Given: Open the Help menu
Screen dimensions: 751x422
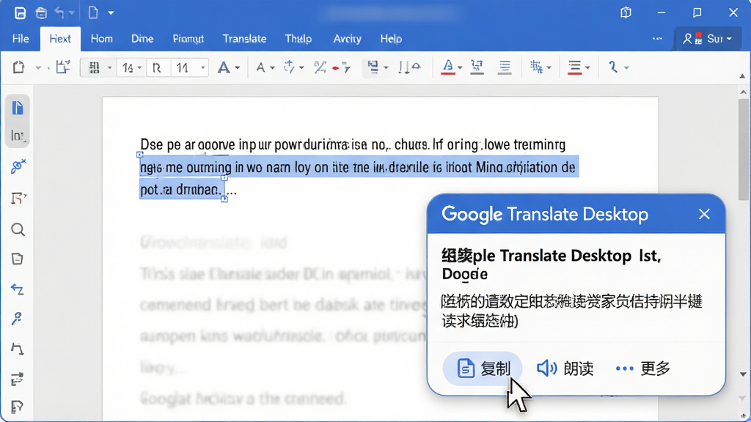Looking at the screenshot, I should [391, 39].
